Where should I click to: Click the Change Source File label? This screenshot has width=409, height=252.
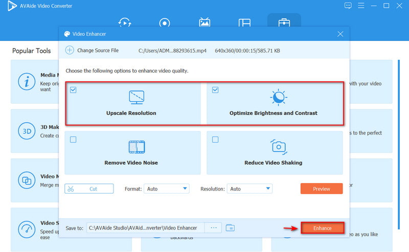coord(98,50)
